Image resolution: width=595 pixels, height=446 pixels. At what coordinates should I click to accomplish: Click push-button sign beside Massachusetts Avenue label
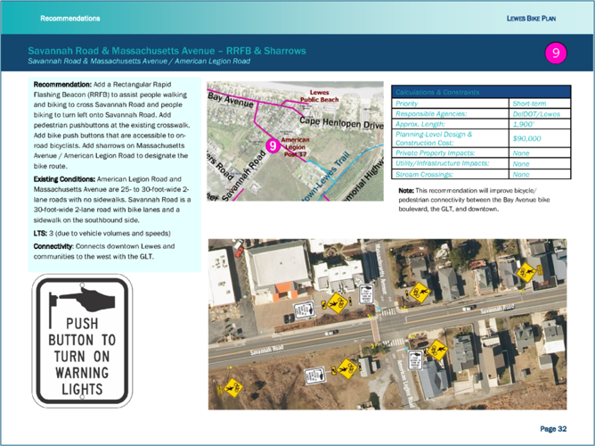tap(366, 293)
